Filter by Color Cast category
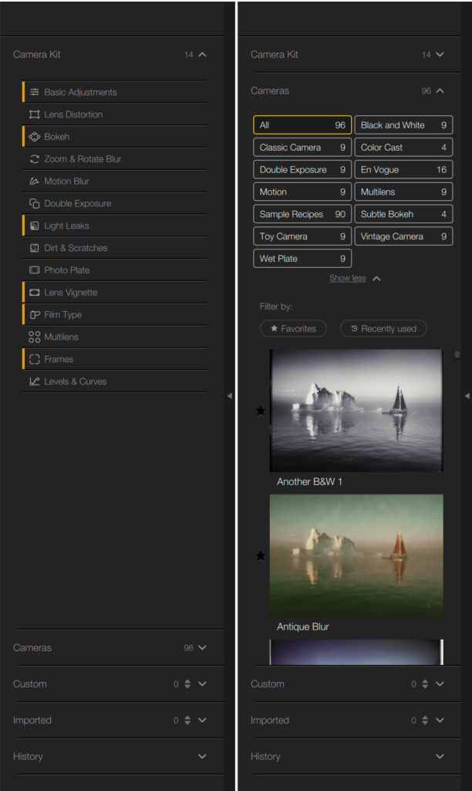 [x=403, y=147]
